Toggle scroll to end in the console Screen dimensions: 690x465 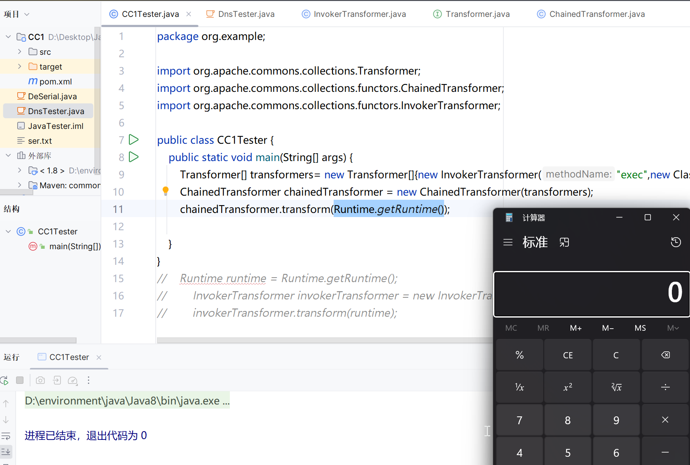6,452
